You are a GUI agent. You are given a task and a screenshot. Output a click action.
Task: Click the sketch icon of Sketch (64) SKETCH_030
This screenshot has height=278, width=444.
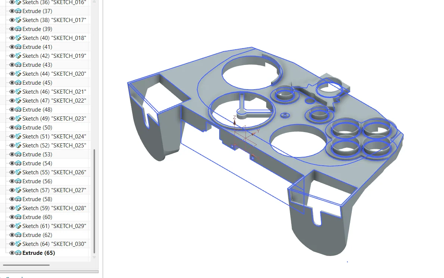point(18,244)
